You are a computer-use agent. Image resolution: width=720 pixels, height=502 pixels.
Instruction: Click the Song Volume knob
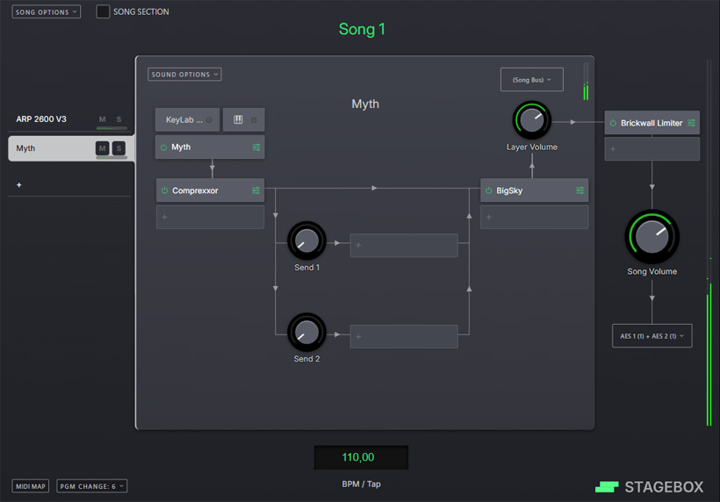[652, 237]
